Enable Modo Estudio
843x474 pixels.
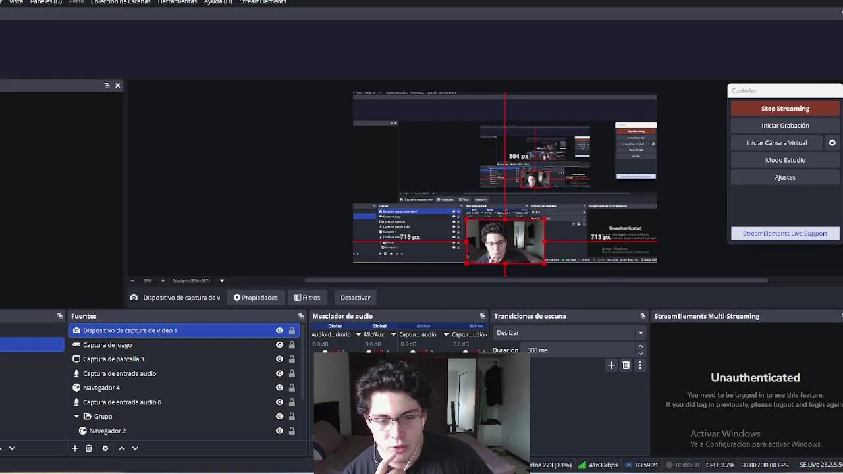[785, 160]
